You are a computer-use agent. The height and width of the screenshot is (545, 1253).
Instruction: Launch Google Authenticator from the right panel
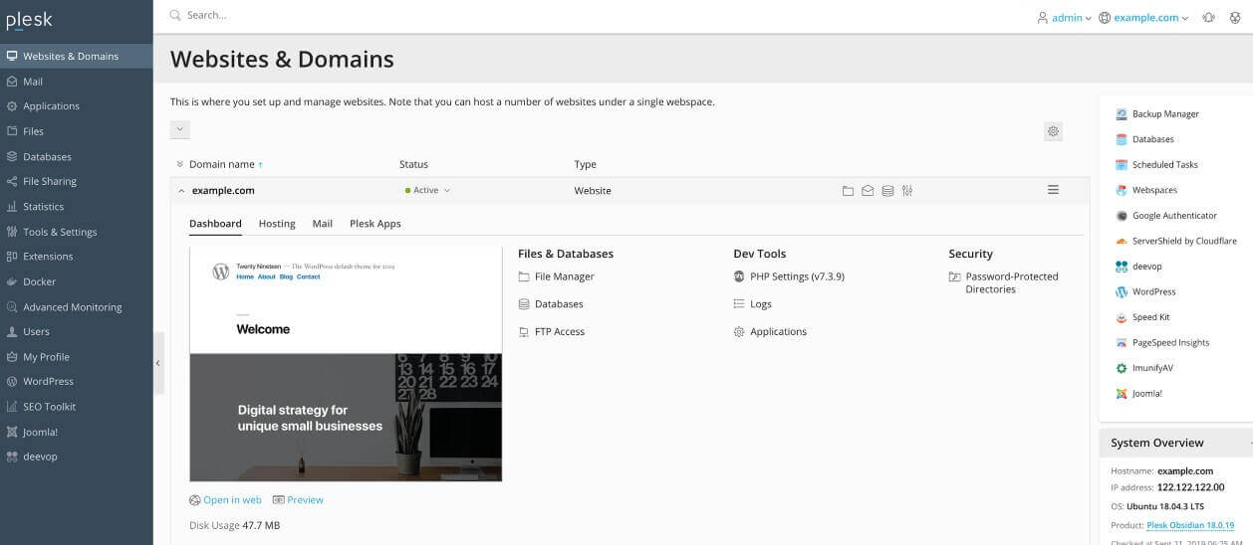(1173, 216)
